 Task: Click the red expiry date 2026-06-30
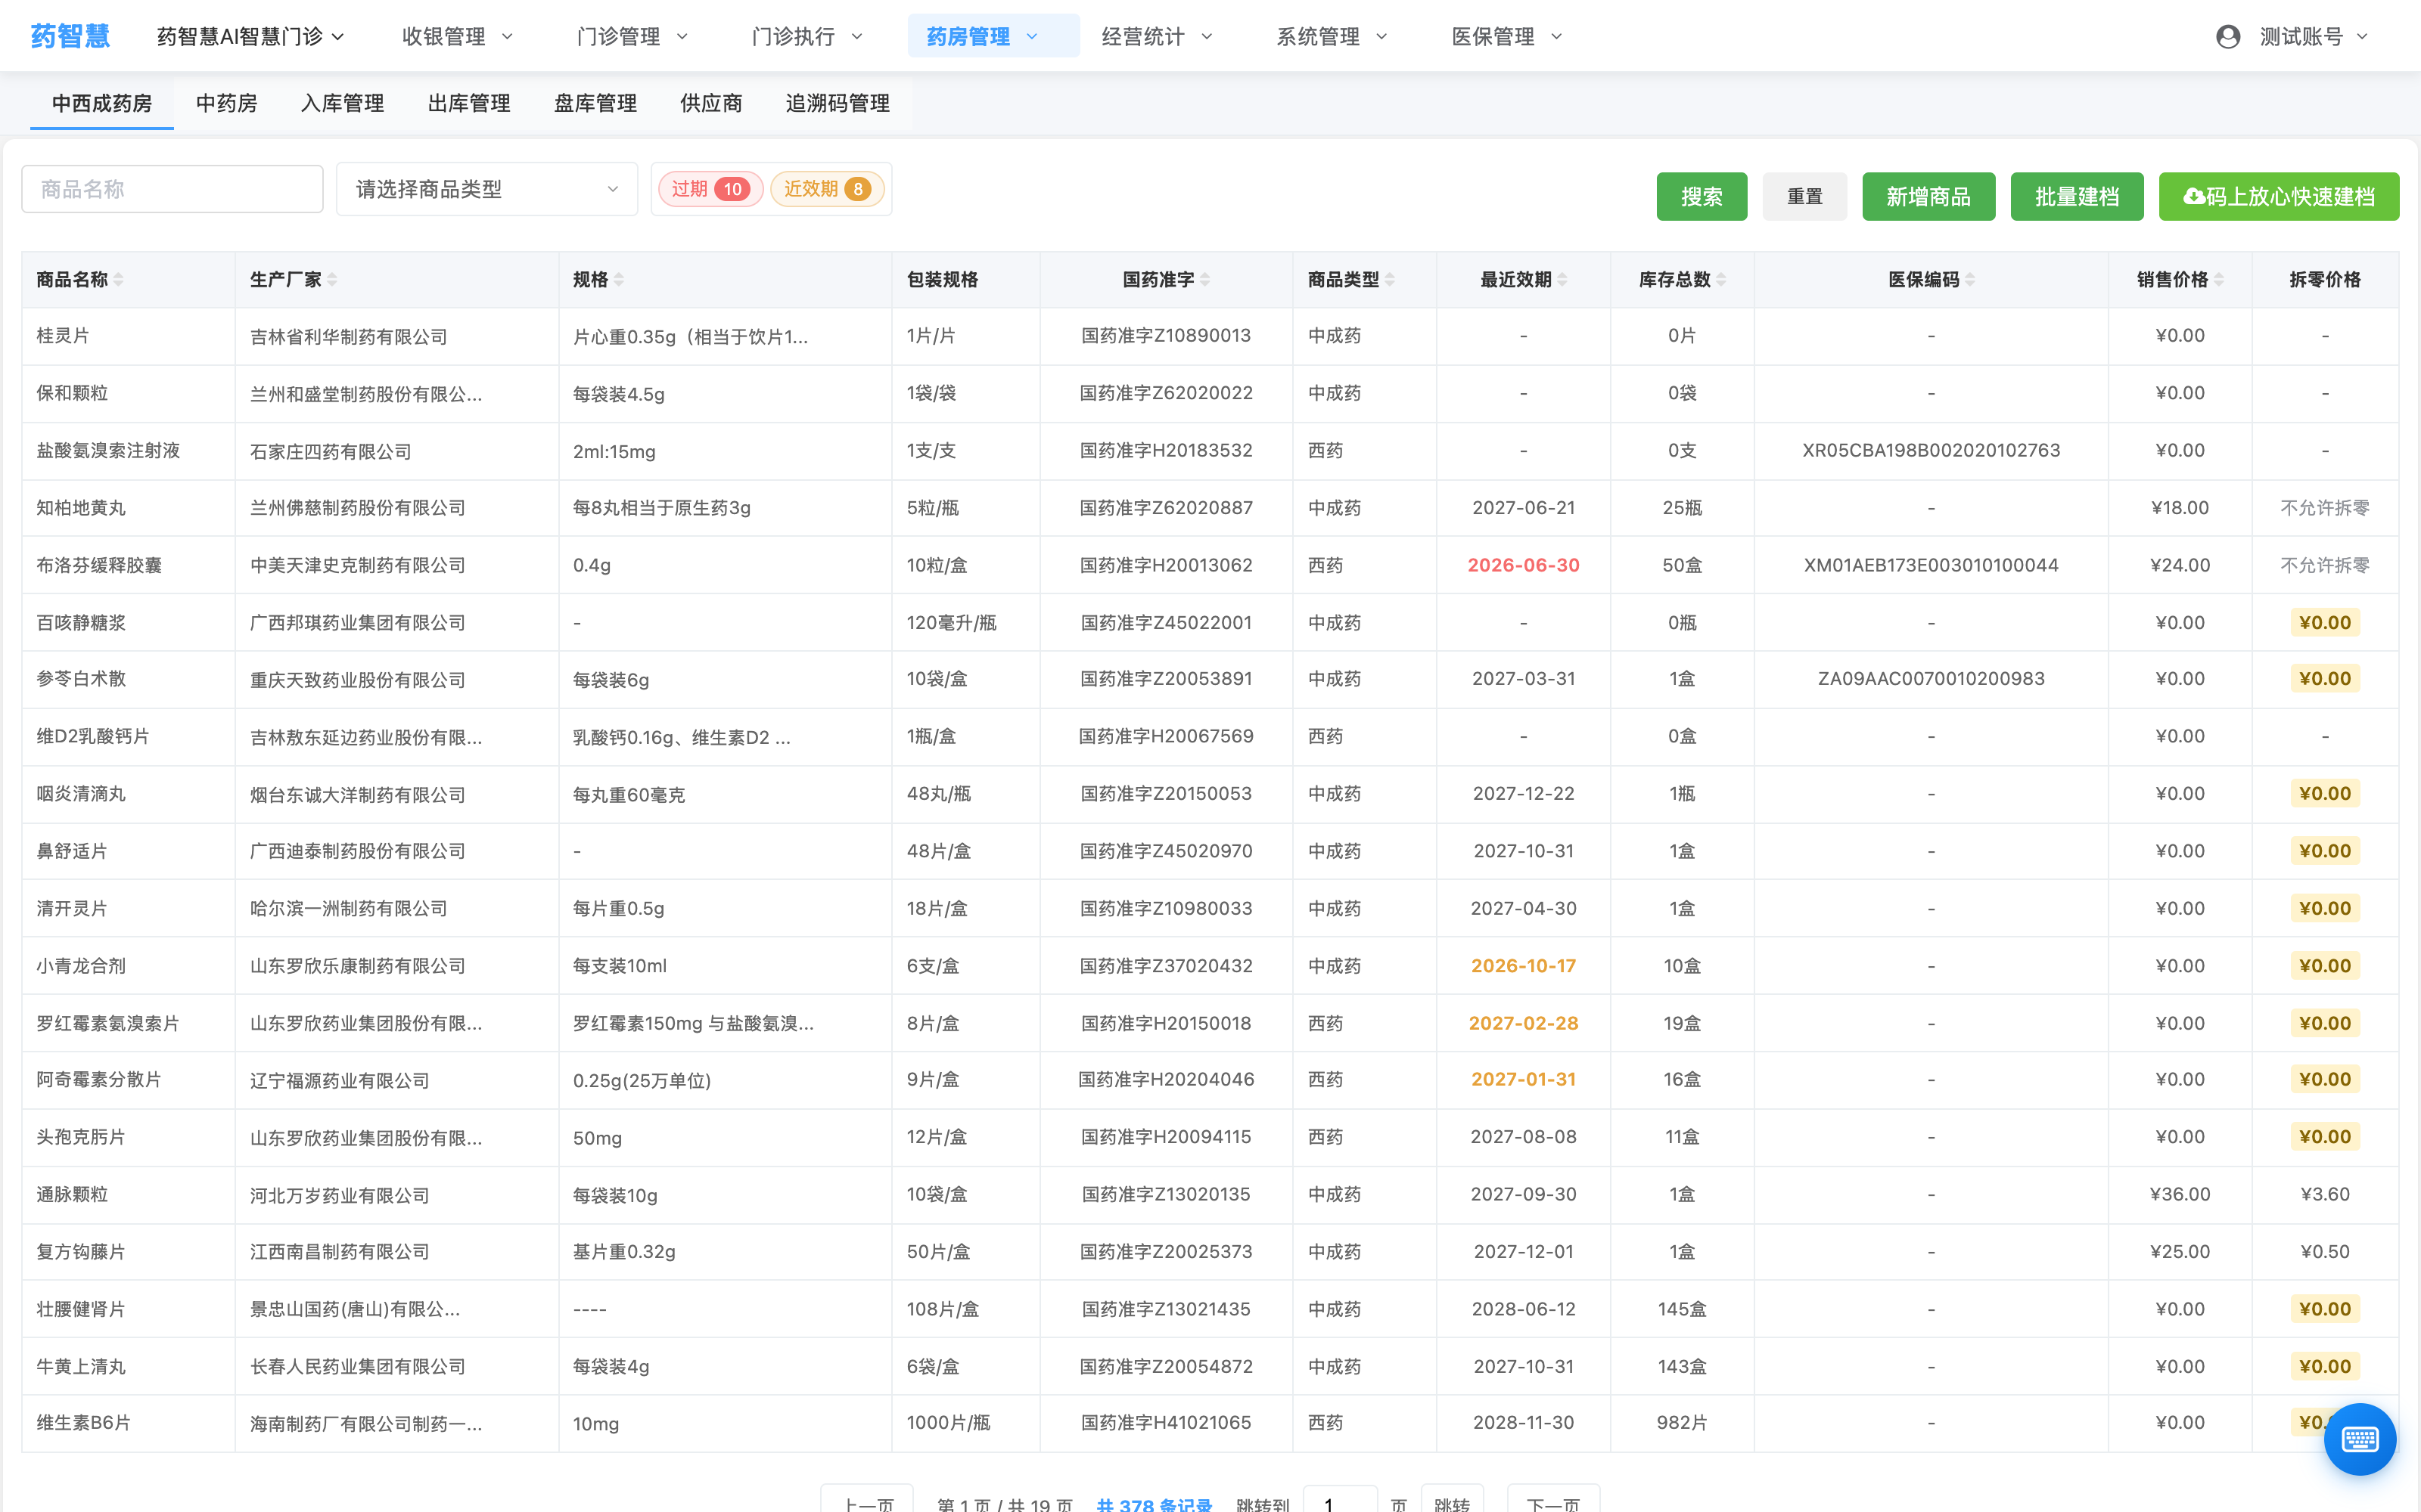coord(1524,565)
